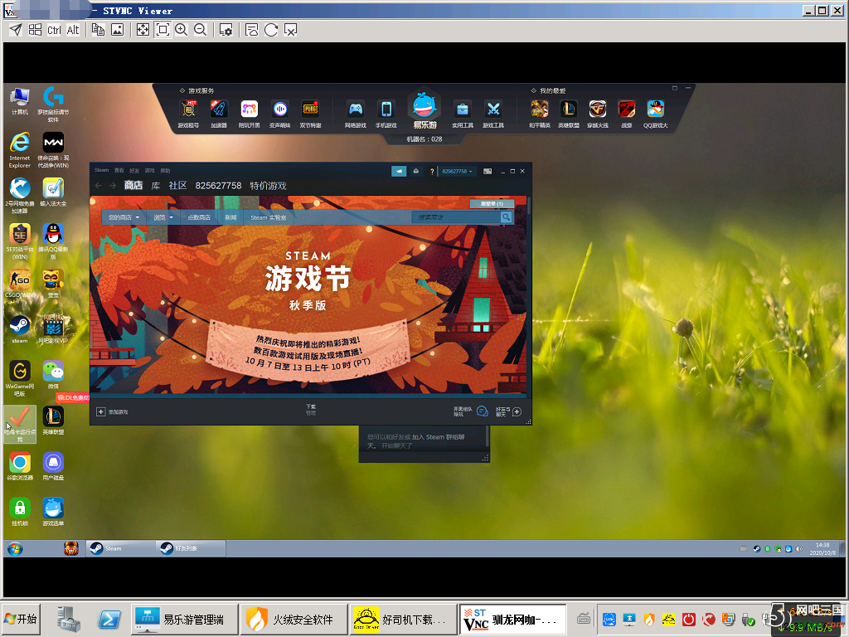Open 点数商店 in the Steam store bar
Screen dimensions: 849x637
click(x=199, y=217)
